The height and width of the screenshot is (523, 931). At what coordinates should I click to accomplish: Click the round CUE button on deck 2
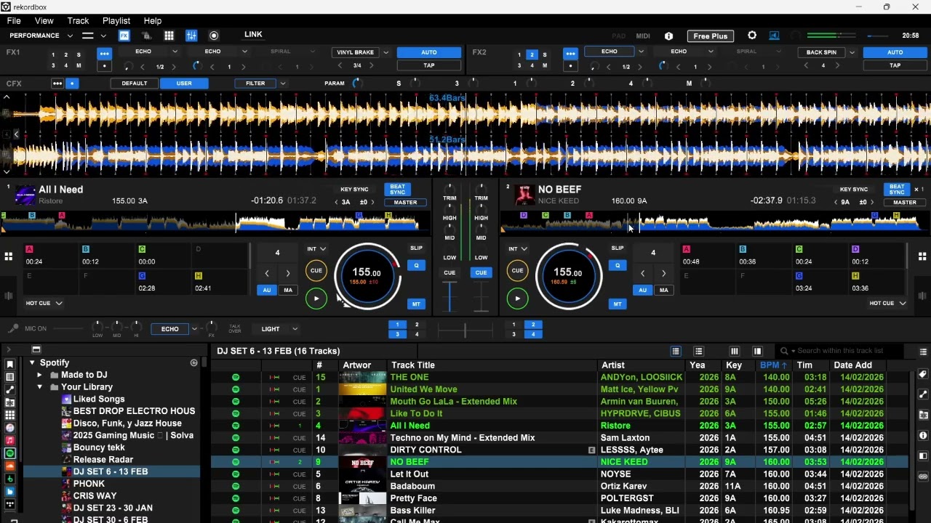click(517, 271)
